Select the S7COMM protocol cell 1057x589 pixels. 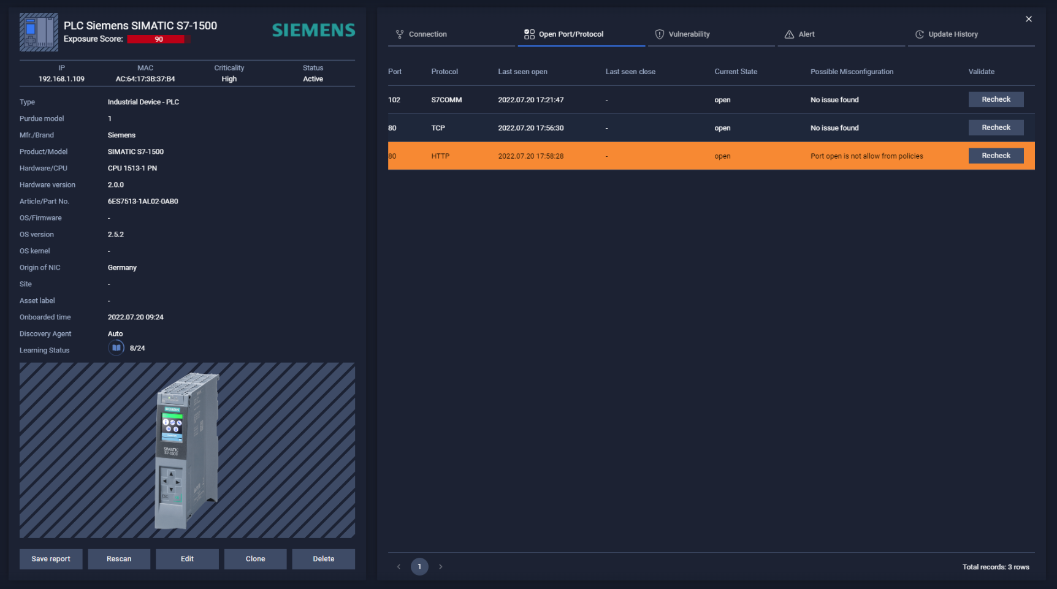446,100
